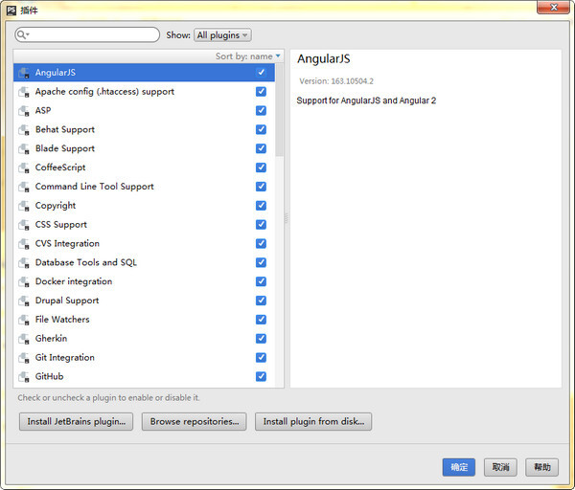Select the Apache config (.htaccess) support row
The height and width of the screenshot is (490, 575).
click(x=144, y=92)
